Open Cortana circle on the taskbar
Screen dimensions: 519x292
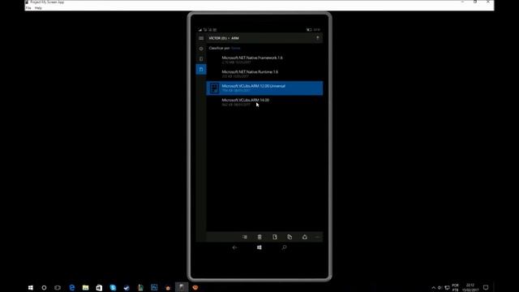tap(44, 287)
